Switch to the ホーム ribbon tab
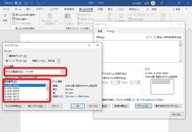Image resolution: width=192 pixels, height=132 pixels. (18, 9)
